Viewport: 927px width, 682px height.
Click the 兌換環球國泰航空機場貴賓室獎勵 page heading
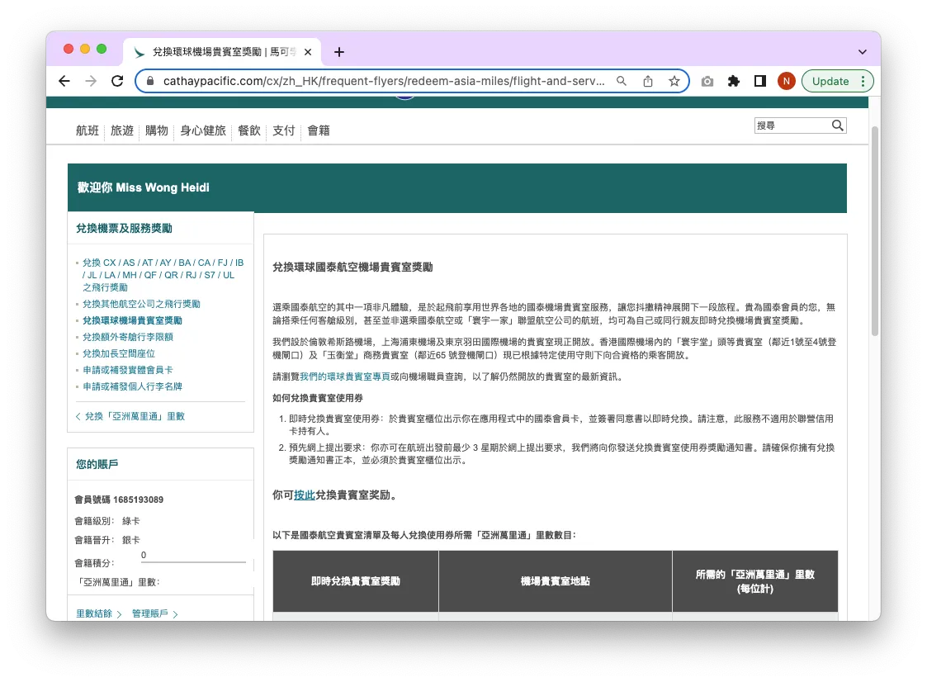click(x=352, y=268)
